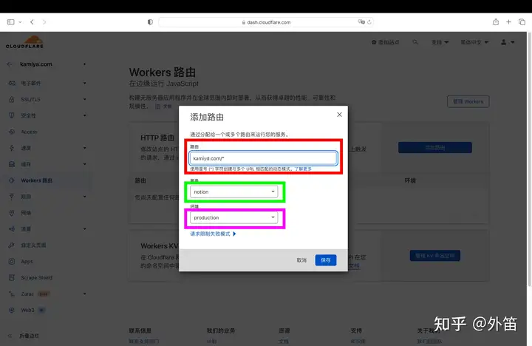The height and width of the screenshot is (346, 532).
Task: Click the security shield icon in the sidebar
Action: click(12, 115)
